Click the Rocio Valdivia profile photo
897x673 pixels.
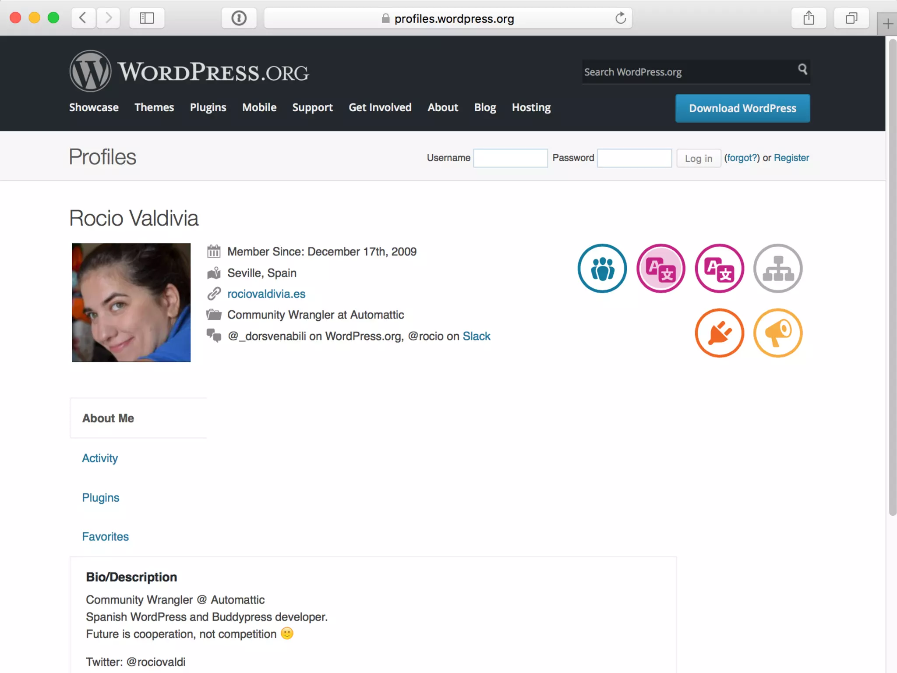(131, 302)
